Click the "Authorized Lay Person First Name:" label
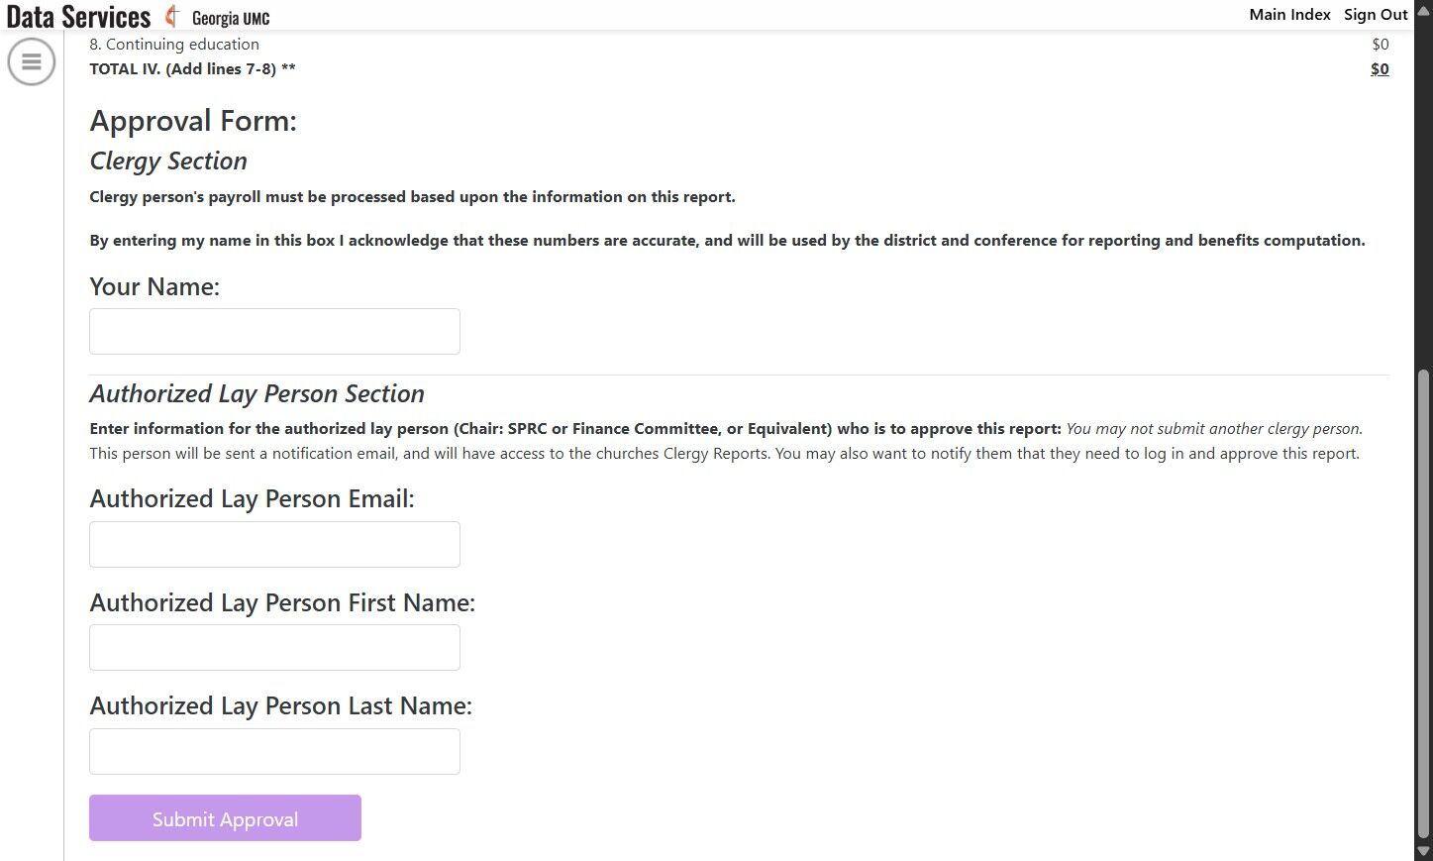Screen dimensions: 1433x861 point(282,602)
